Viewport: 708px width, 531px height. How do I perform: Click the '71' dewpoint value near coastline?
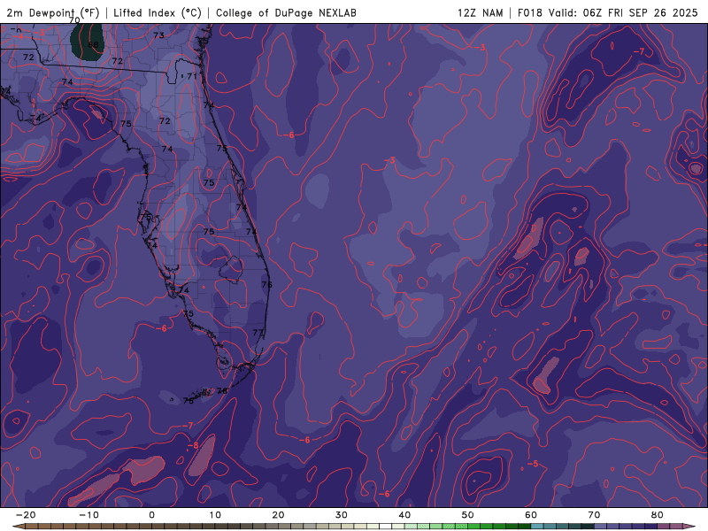point(192,76)
